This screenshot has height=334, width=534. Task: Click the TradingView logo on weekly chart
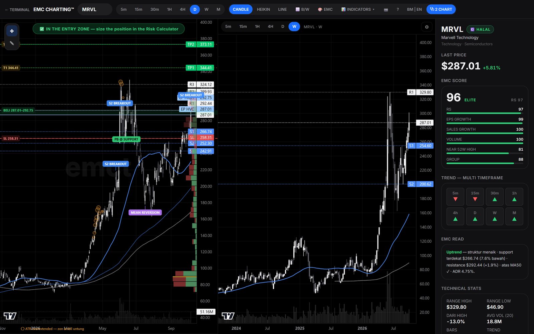[x=228, y=316]
